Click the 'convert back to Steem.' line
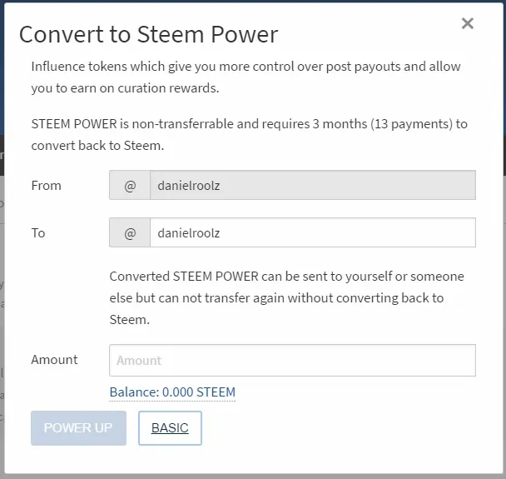The image size is (506, 479). coord(97,146)
